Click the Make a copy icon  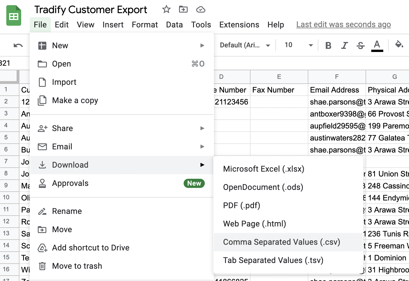coord(42,101)
